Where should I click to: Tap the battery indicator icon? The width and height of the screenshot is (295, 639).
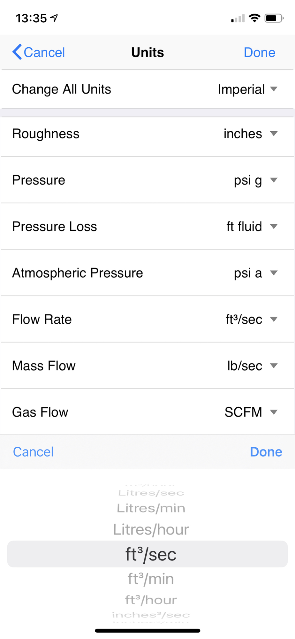point(274,18)
